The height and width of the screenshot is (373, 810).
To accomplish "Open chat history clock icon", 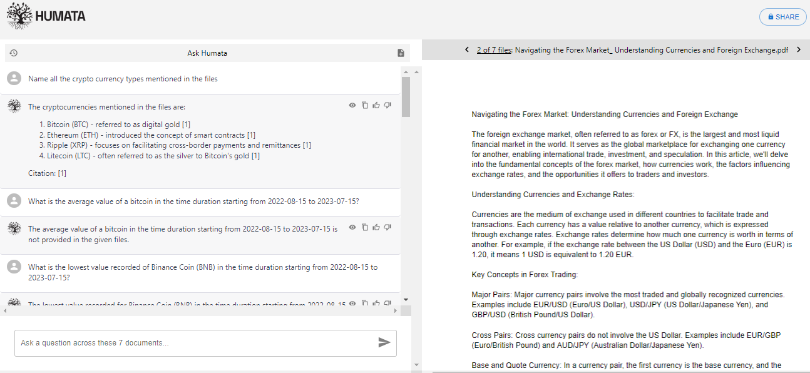I will tap(14, 53).
